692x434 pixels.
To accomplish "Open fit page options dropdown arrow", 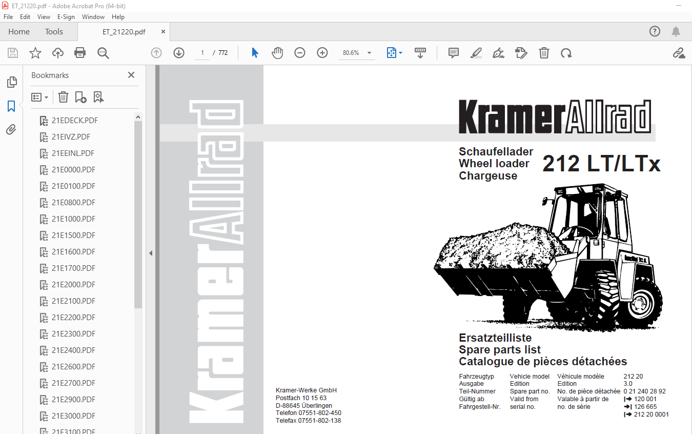I will [x=401, y=53].
